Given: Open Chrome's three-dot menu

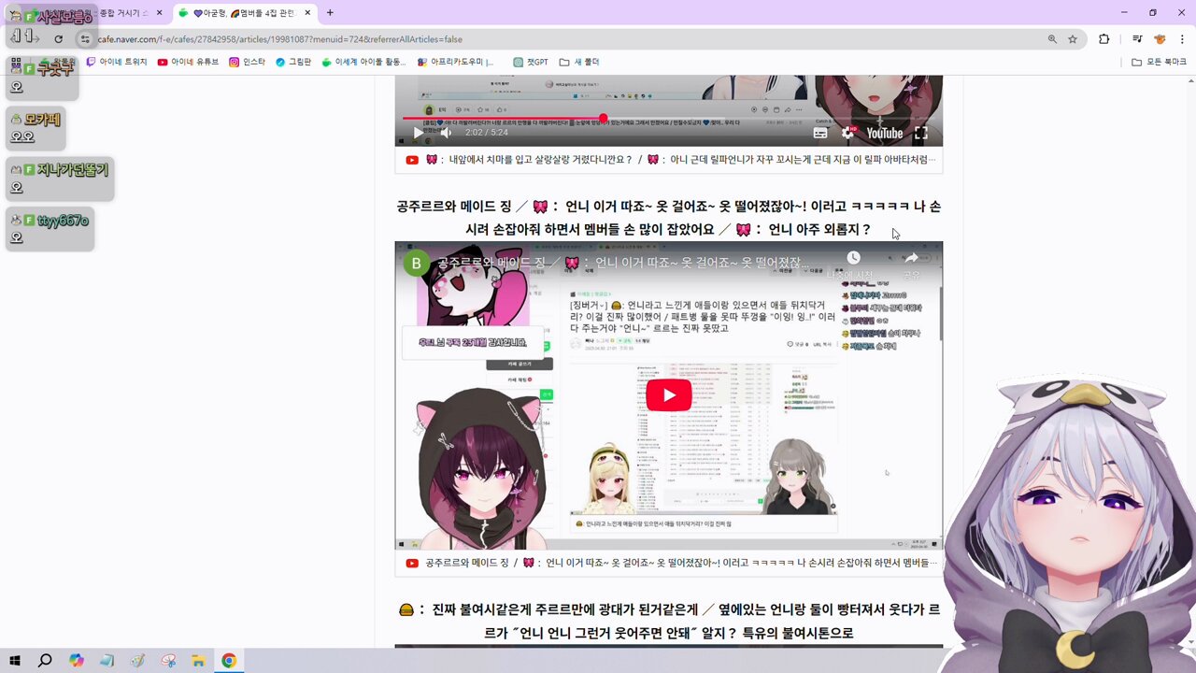Looking at the screenshot, I should tap(1182, 39).
